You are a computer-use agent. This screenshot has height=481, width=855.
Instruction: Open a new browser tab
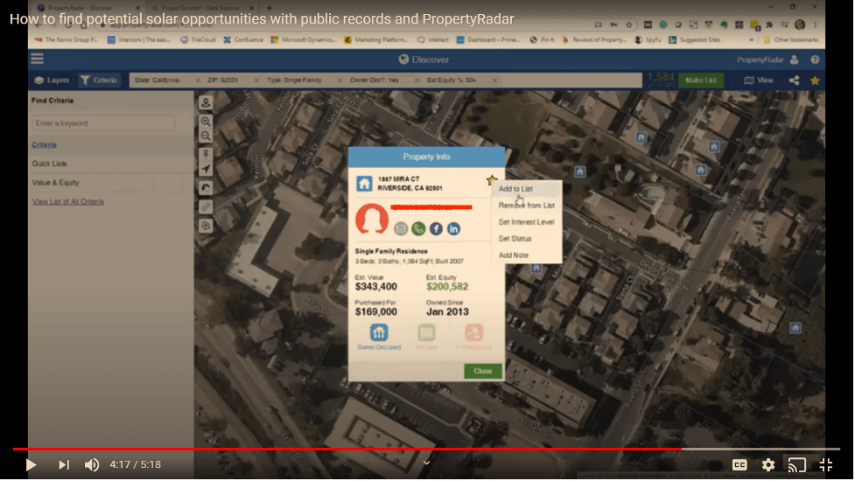click(270, 8)
